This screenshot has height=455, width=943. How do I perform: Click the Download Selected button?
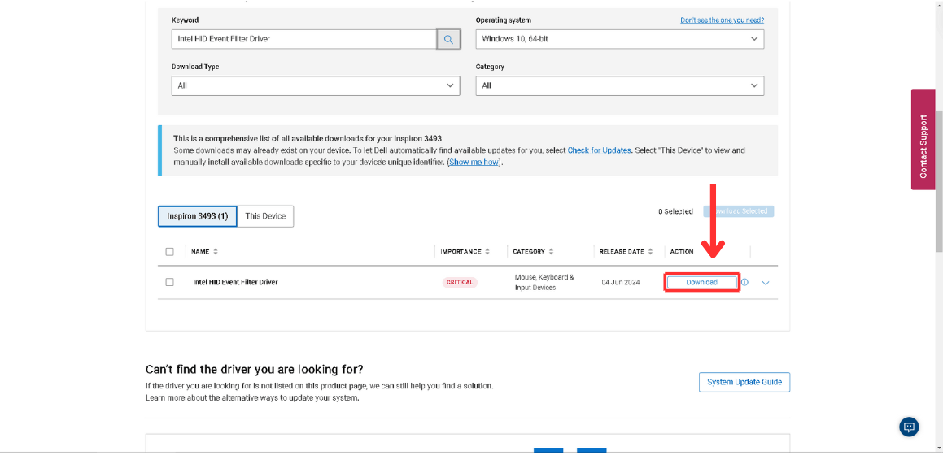click(x=739, y=211)
